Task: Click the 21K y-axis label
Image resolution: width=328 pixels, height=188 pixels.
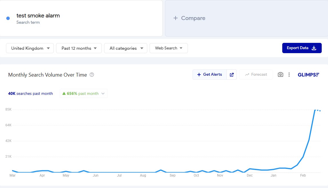Action: (9, 157)
